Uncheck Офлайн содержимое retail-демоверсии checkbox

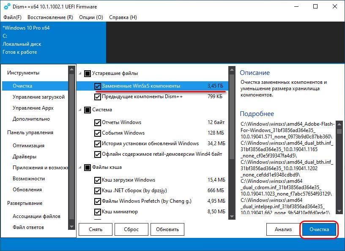[x=98, y=154]
